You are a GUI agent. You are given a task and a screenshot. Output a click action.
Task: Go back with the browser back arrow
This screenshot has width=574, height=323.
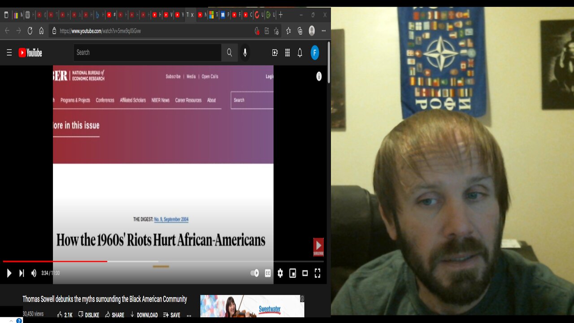[7, 31]
